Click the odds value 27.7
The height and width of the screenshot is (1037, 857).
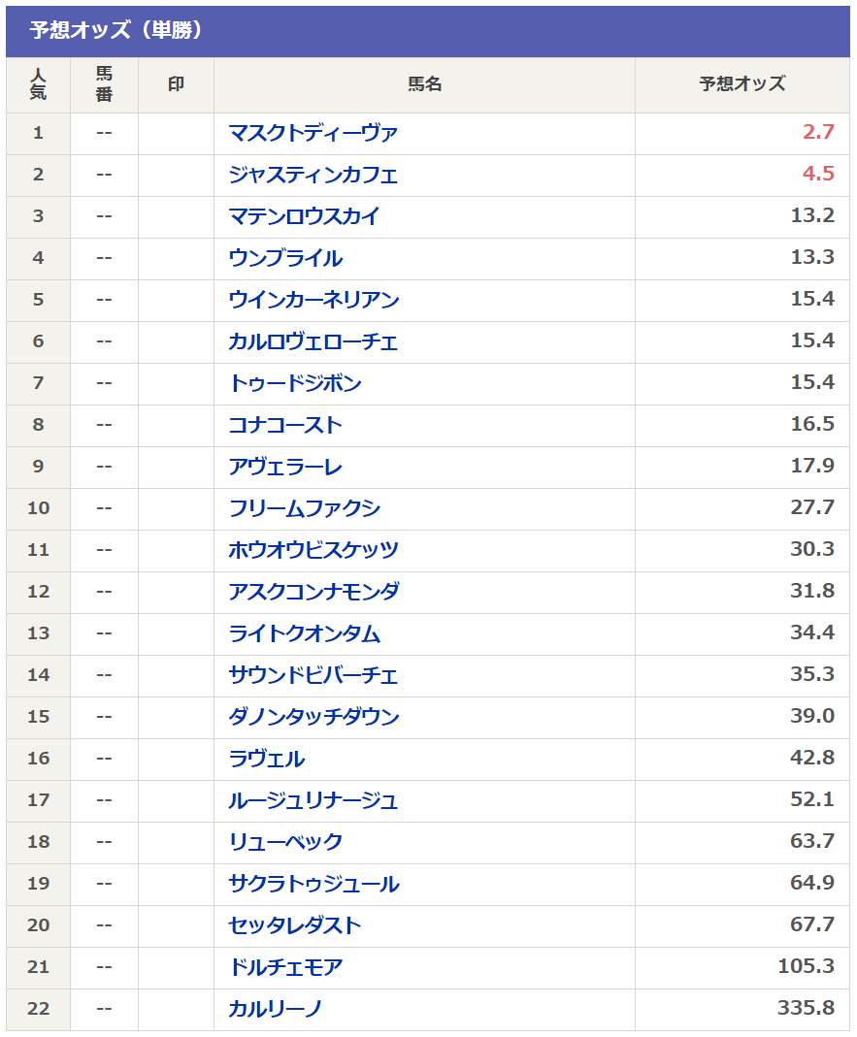click(812, 507)
